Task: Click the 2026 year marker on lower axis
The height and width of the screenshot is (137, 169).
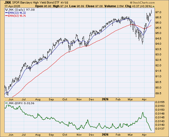Action: [x=105, y=134]
